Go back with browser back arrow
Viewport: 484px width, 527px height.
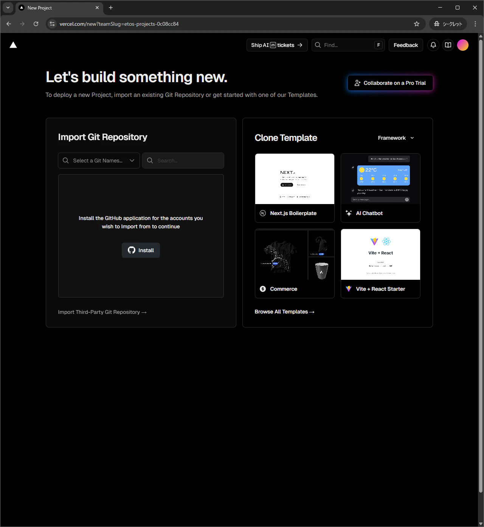tap(9, 24)
